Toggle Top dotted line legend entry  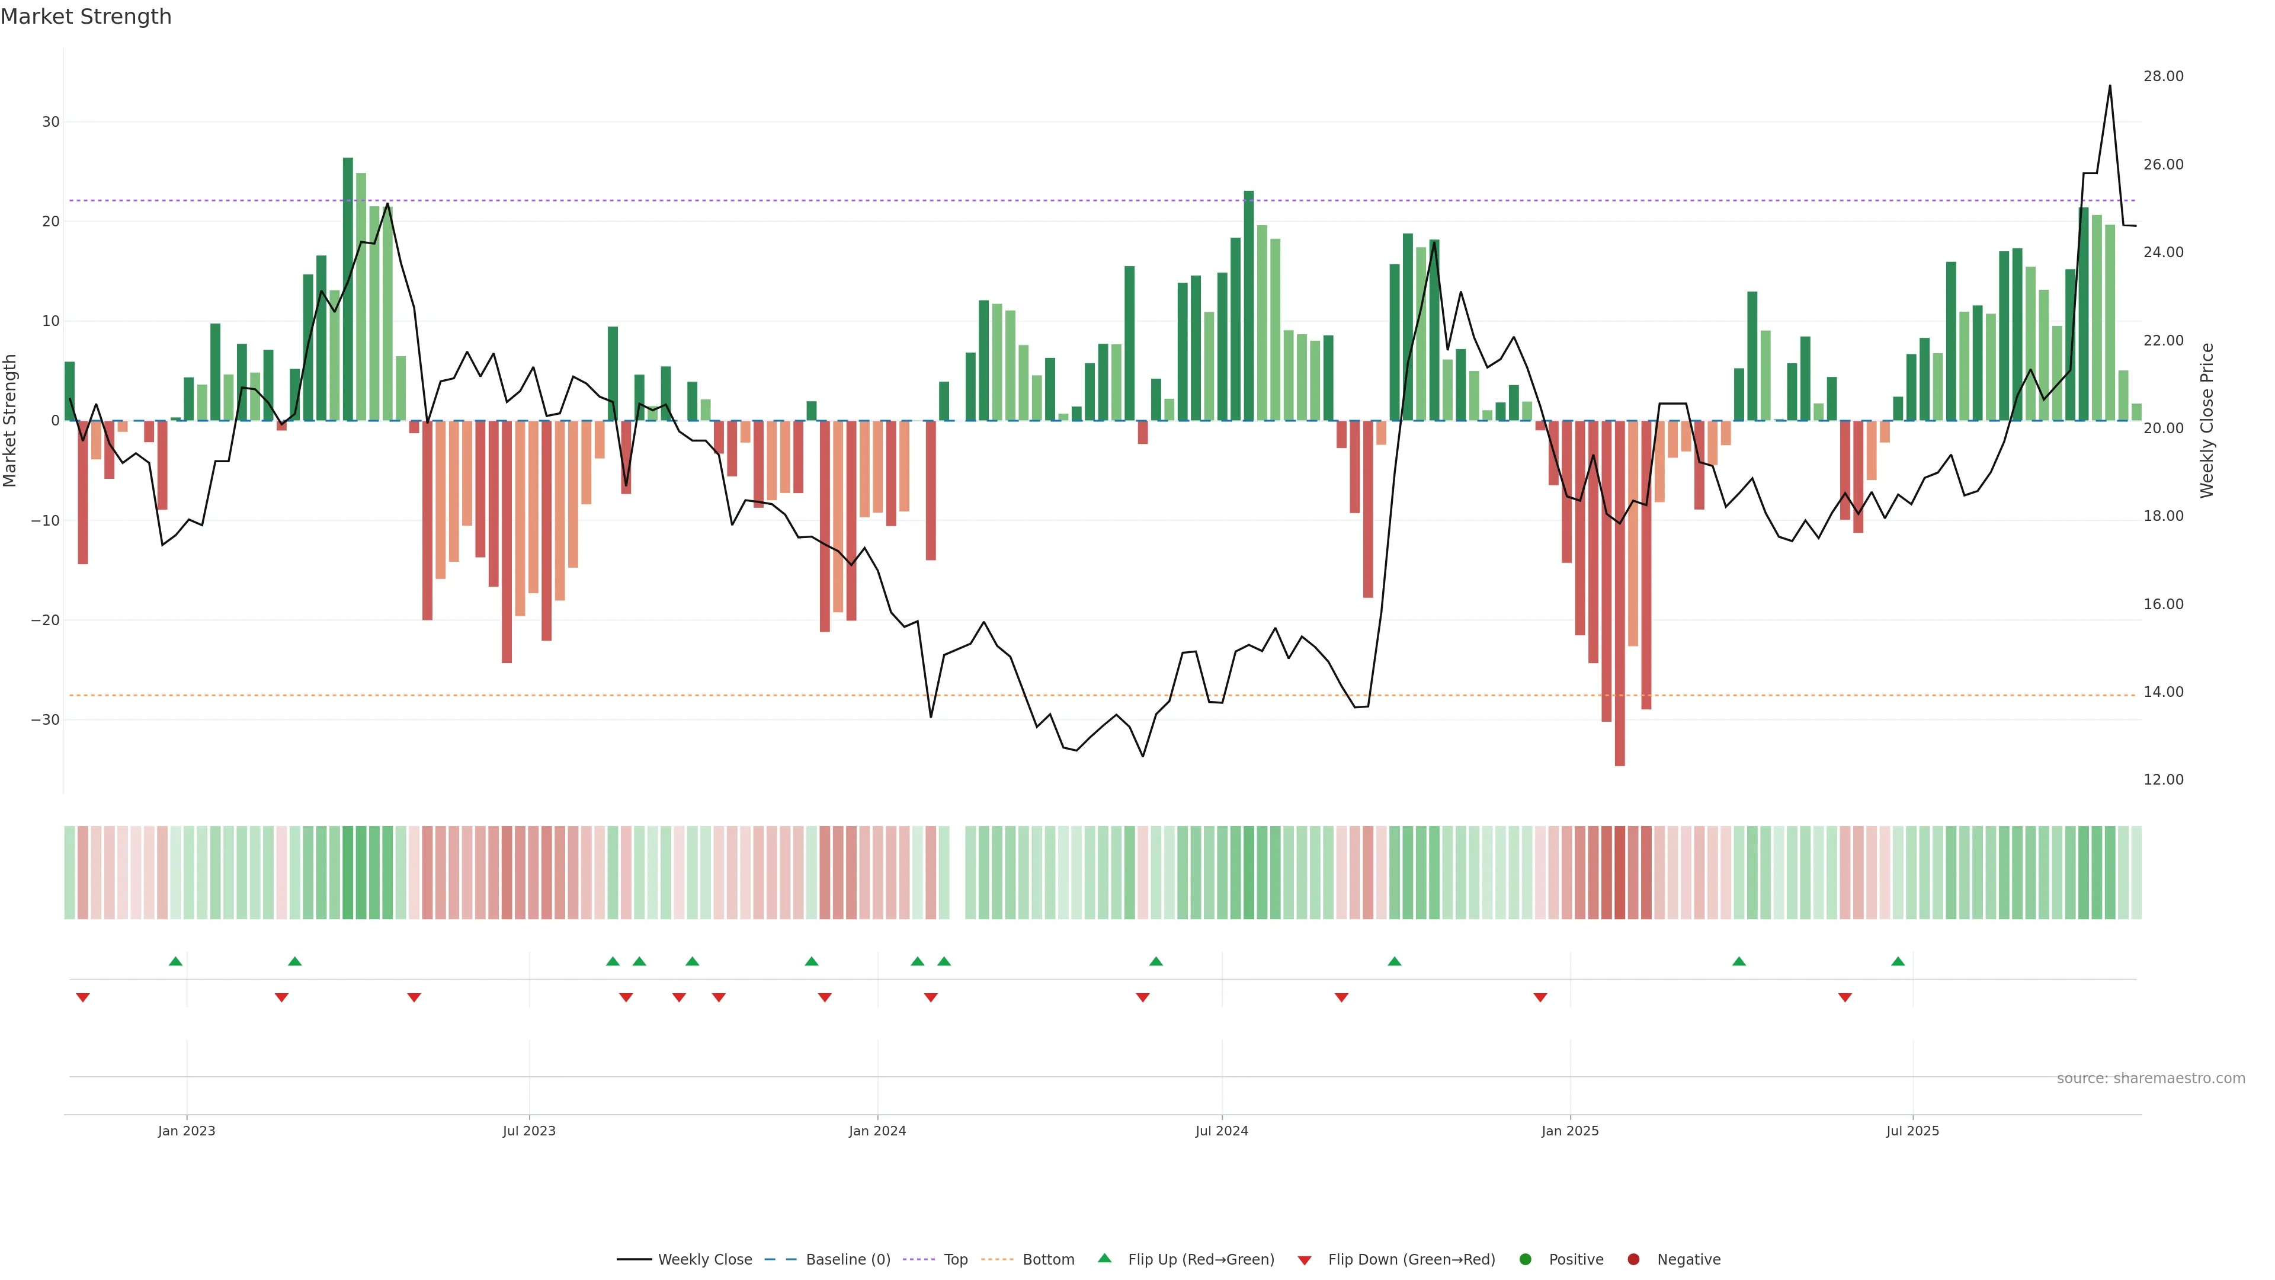click(x=954, y=1260)
